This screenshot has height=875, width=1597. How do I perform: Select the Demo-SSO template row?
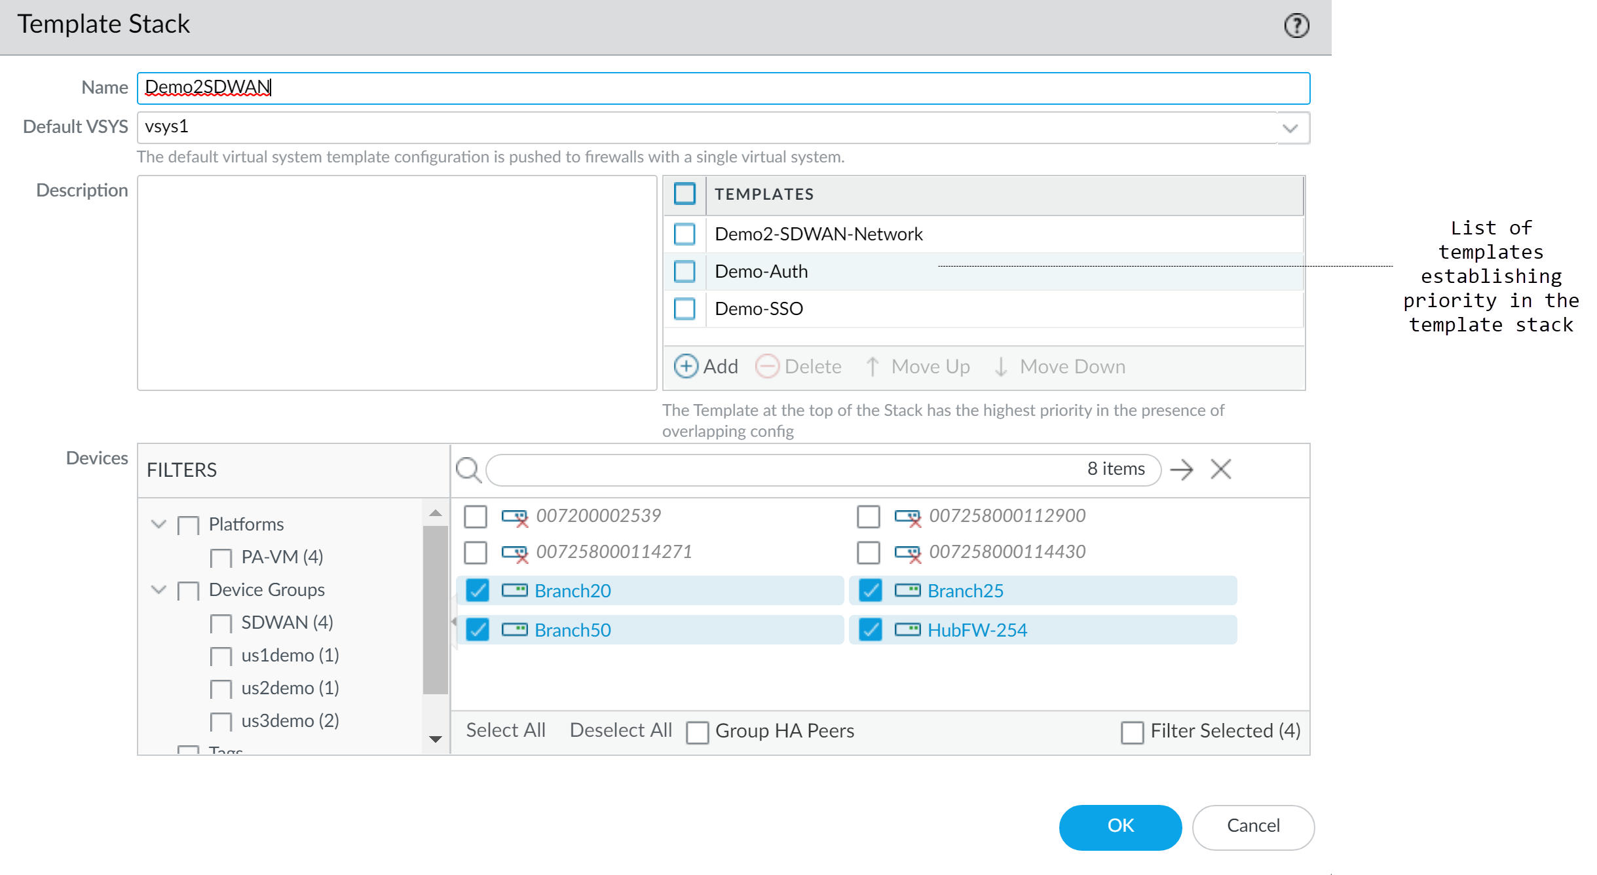759,309
